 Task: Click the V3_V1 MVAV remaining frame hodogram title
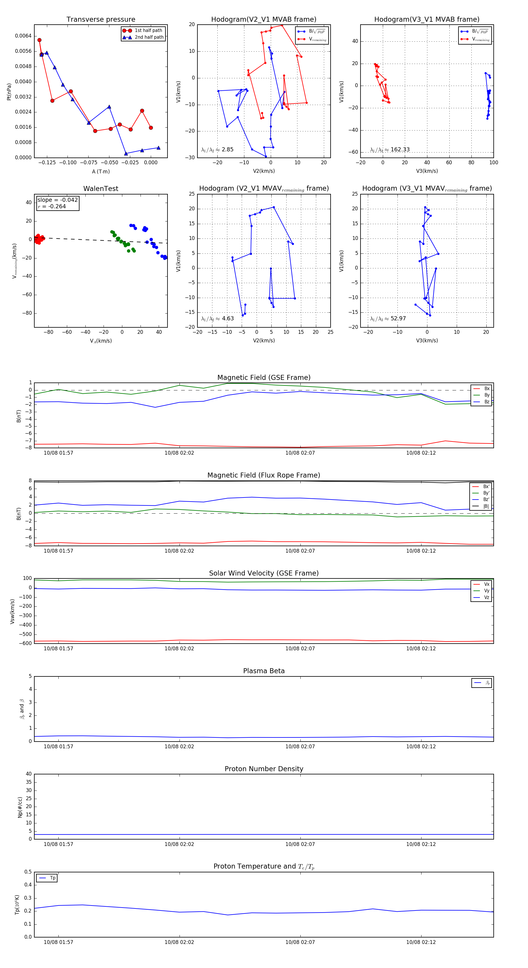coord(427,189)
